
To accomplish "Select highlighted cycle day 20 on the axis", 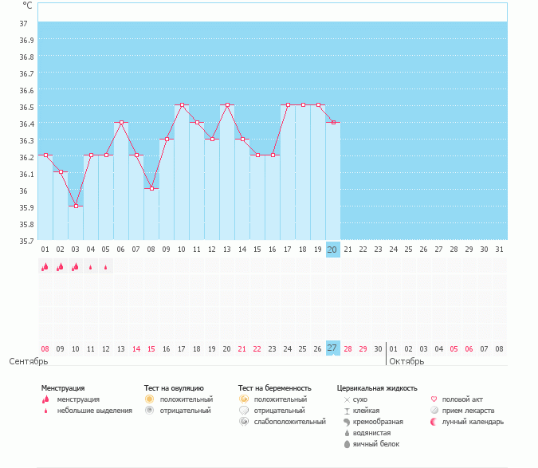I will 332,250.
